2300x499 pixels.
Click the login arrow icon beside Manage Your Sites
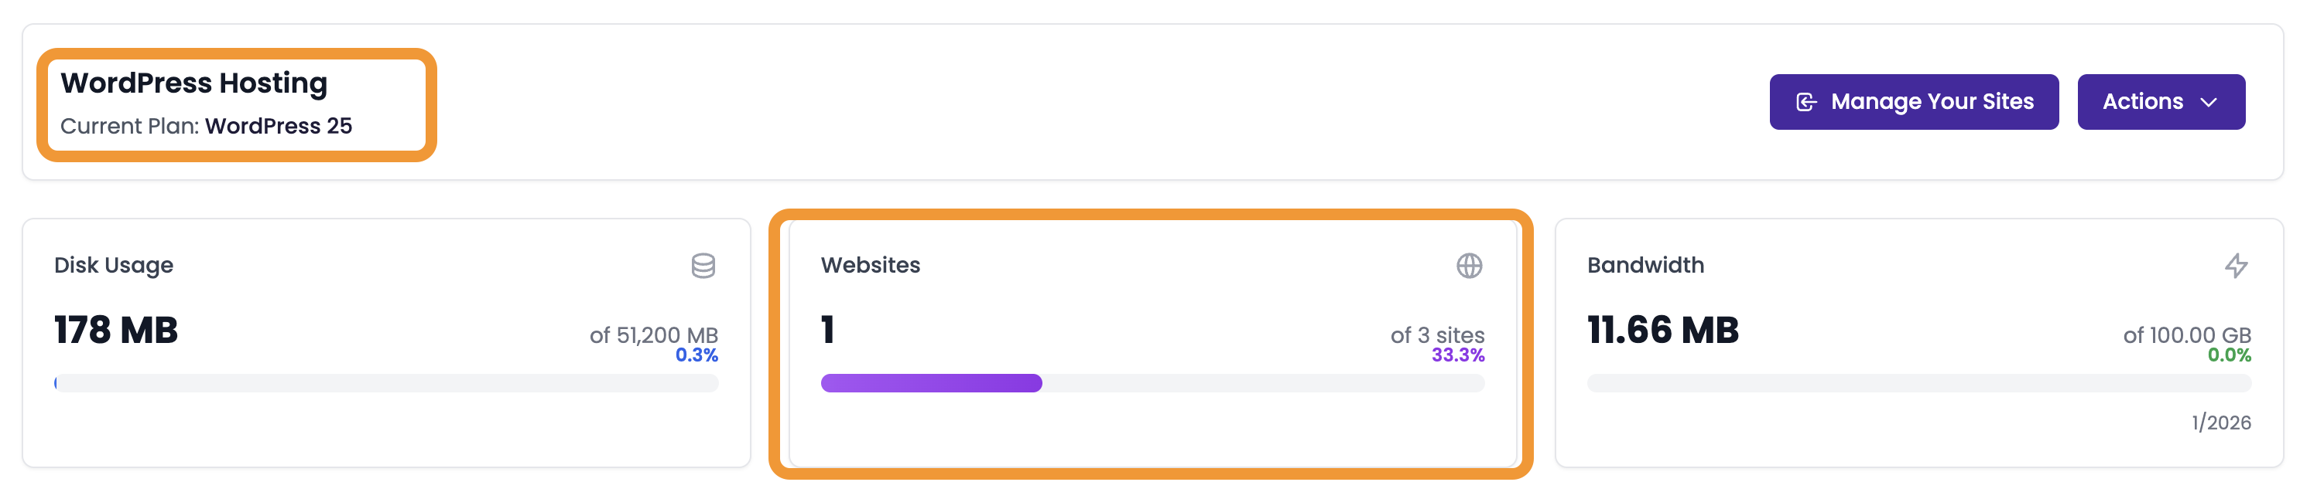1806,103
